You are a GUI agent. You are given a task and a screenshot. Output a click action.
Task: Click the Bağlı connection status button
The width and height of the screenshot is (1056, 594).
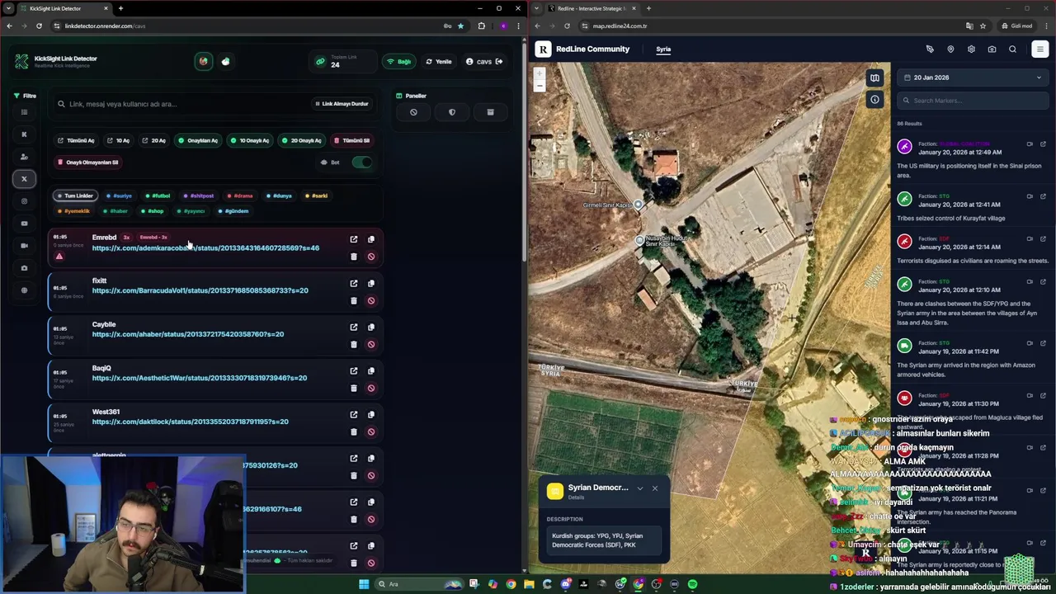[400, 62]
